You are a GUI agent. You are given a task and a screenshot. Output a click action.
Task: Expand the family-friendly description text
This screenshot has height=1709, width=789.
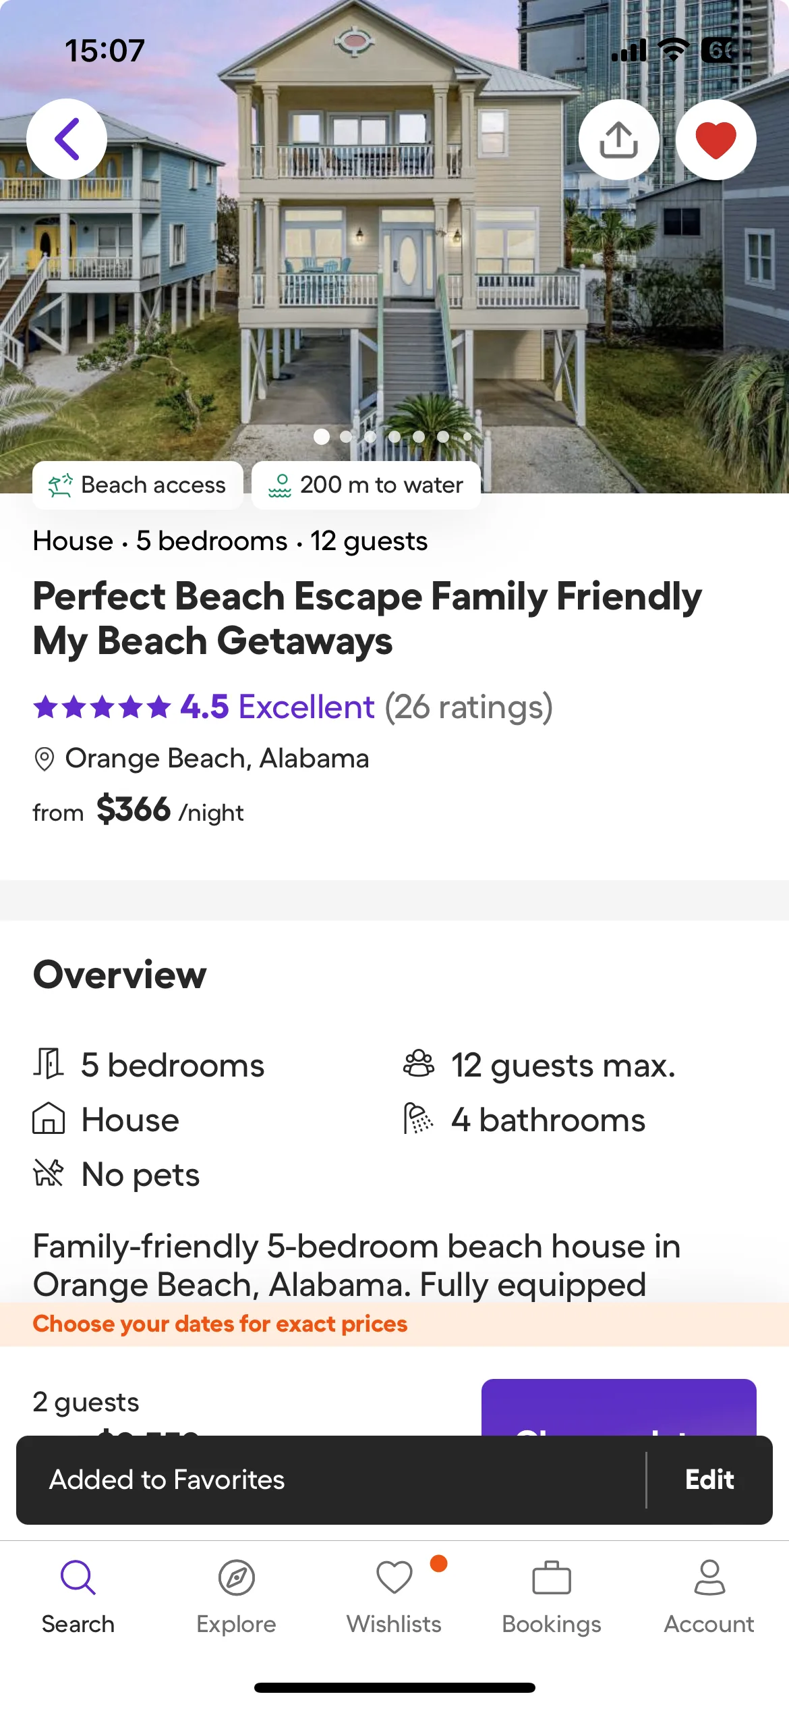357,1265
